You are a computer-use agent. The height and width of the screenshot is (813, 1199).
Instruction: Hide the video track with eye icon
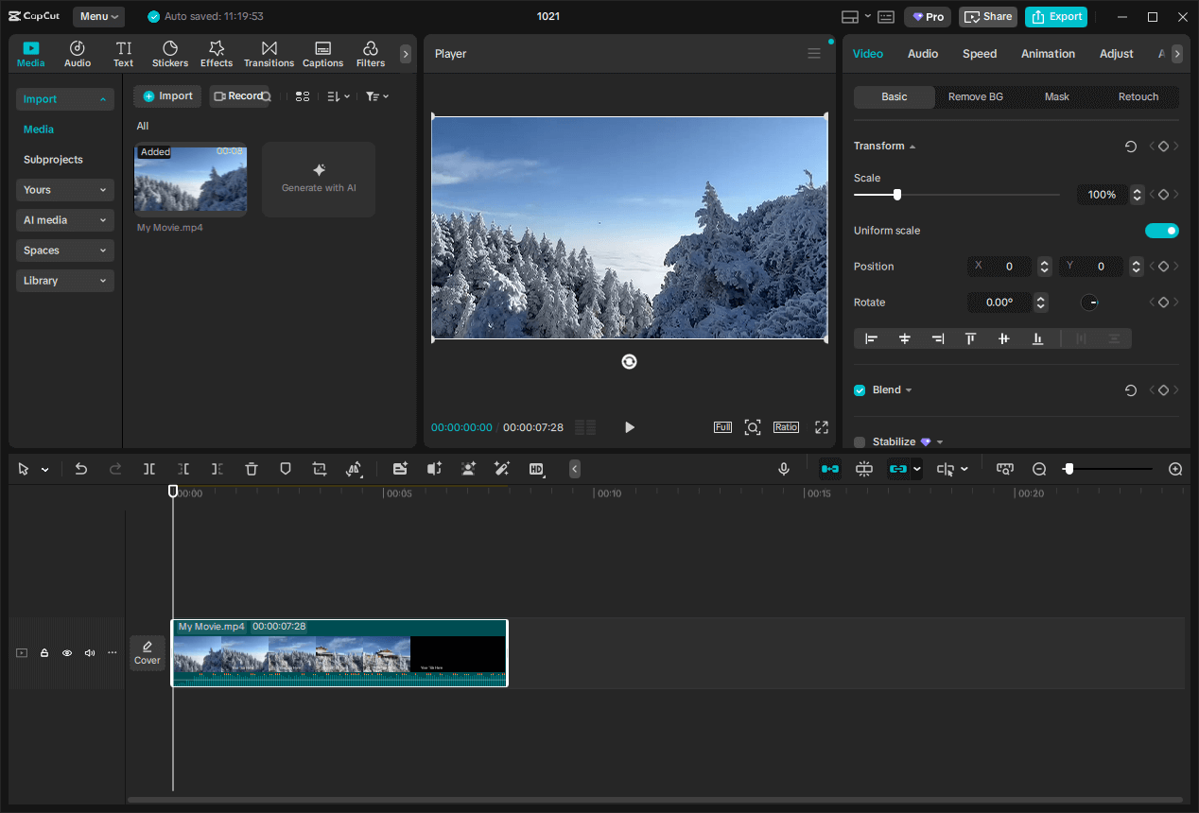67,653
